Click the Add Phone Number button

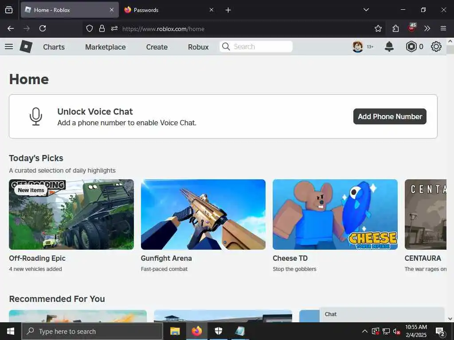point(390,116)
